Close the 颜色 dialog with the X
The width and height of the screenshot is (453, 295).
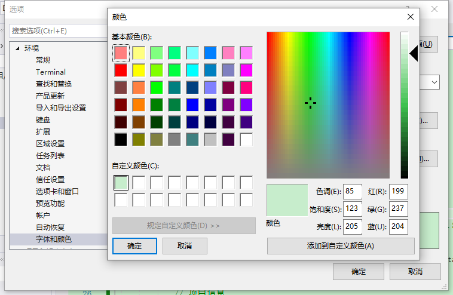pos(411,17)
